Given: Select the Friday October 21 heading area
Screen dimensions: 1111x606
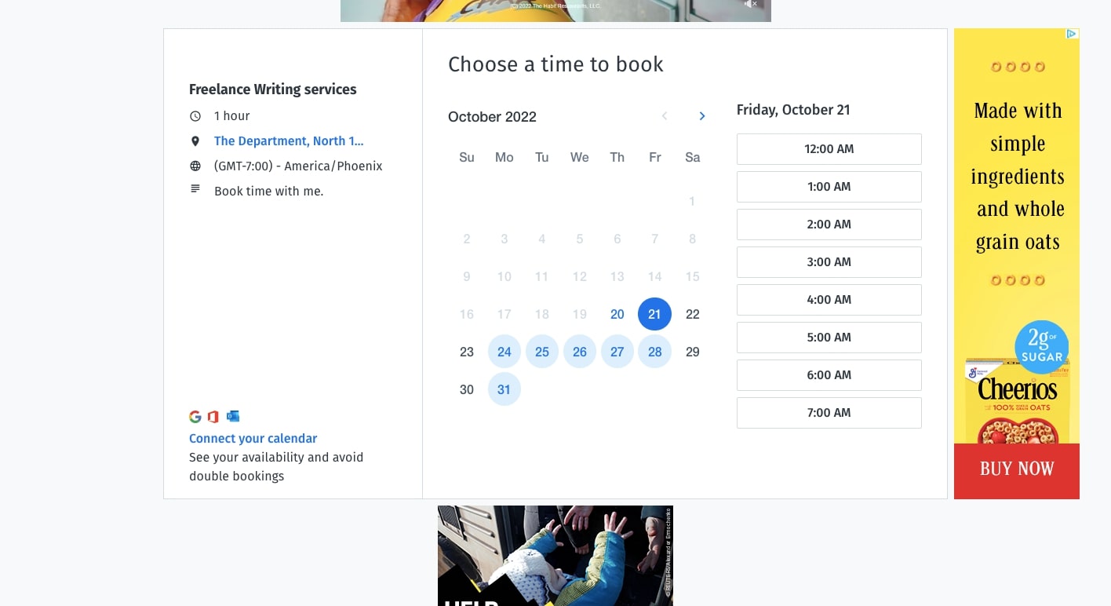Looking at the screenshot, I should pos(792,110).
